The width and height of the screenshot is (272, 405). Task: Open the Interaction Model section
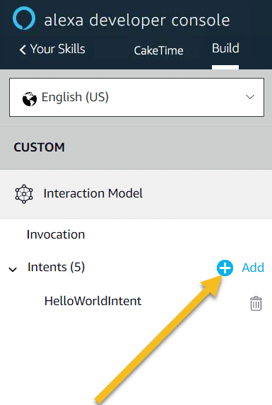click(136, 194)
